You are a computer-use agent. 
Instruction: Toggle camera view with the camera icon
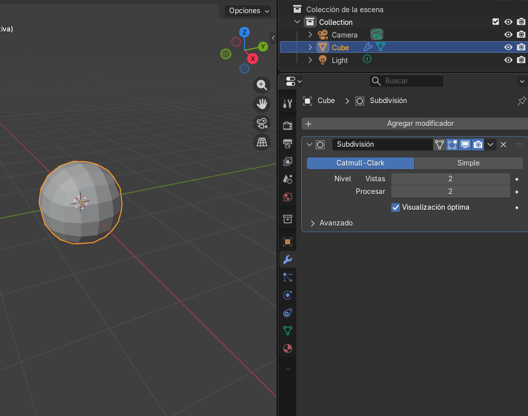coord(262,123)
